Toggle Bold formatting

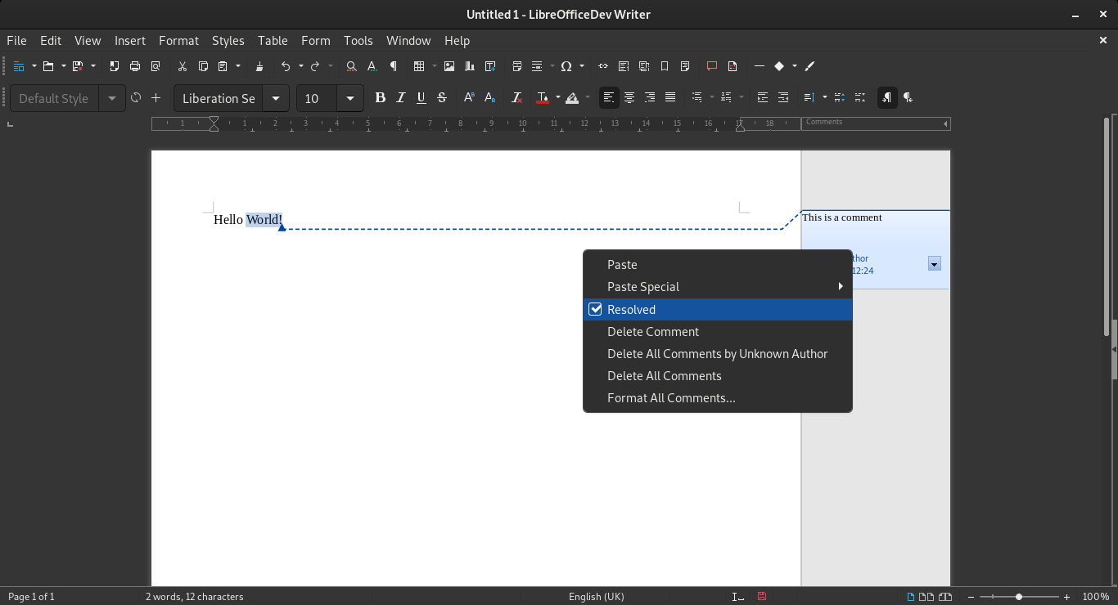pyautogui.click(x=380, y=98)
